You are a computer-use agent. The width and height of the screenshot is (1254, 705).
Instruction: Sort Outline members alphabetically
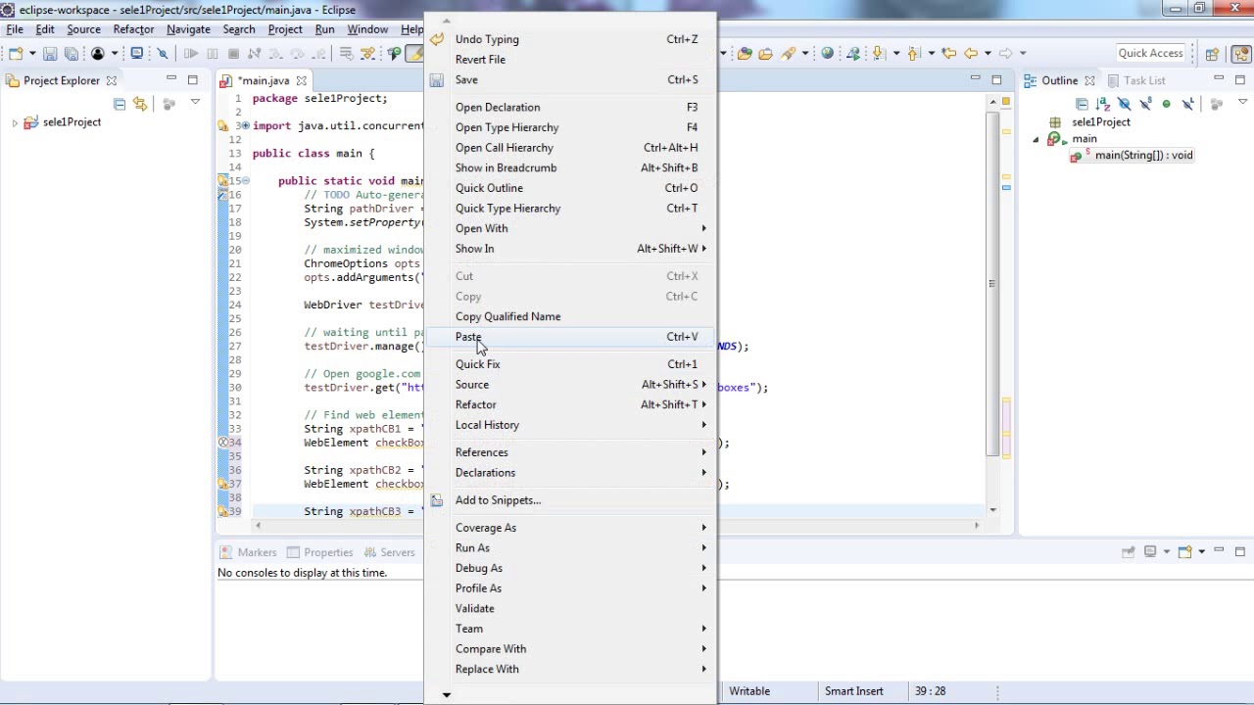point(1103,103)
